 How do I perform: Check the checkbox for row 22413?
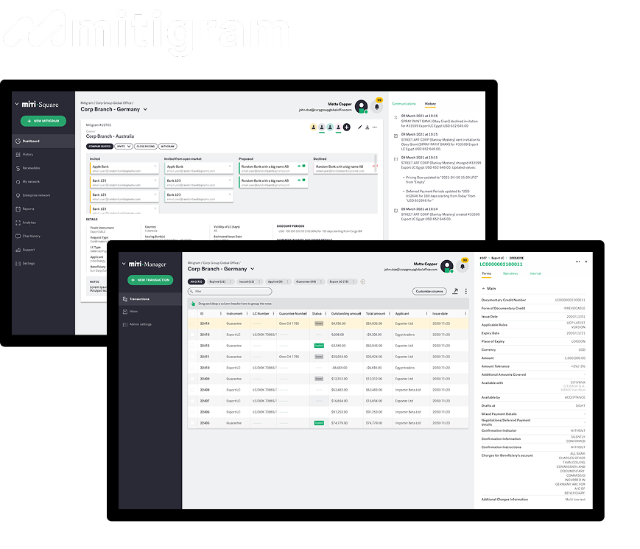click(x=192, y=335)
